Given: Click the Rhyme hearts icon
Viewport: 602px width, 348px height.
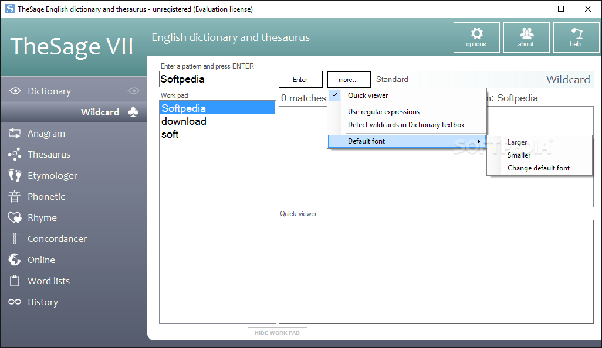Looking at the screenshot, I should tap(15, 217).
